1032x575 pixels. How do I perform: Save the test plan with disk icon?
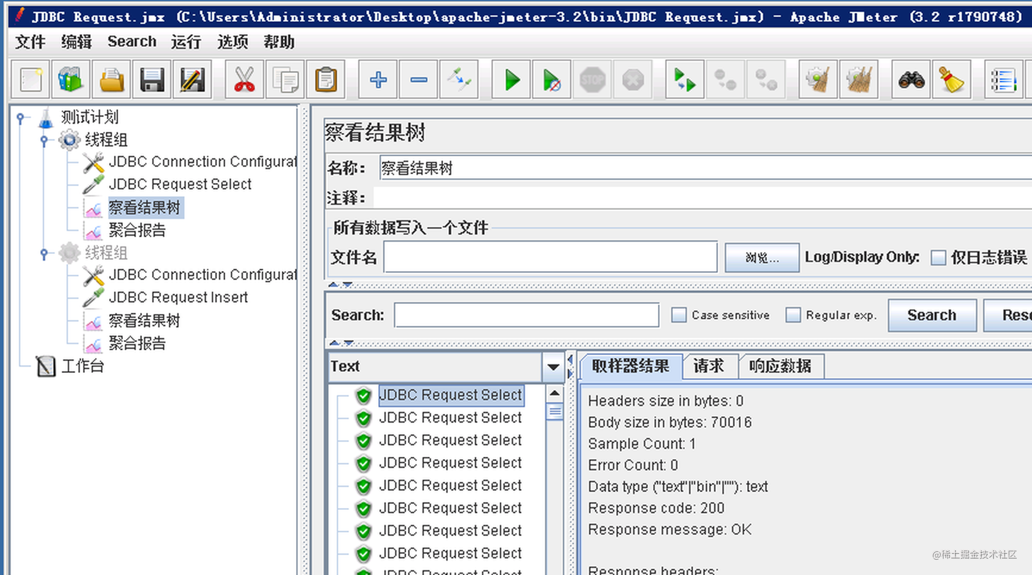152,79
